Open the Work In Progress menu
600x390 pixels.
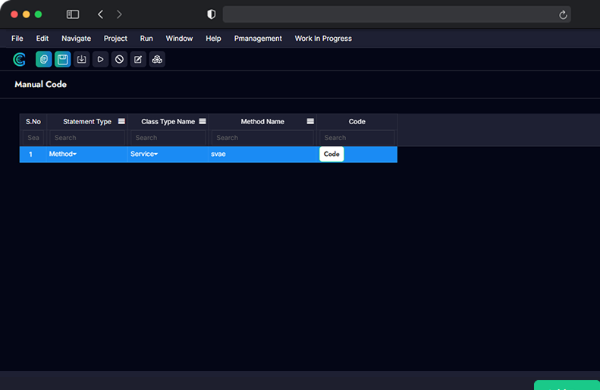click(x=323, y=39)
